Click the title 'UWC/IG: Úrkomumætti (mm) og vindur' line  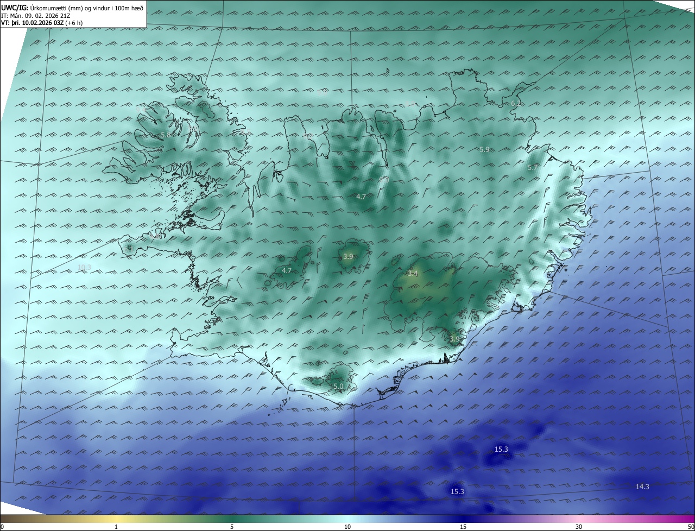pyautogui.click(x=72, y=8)
